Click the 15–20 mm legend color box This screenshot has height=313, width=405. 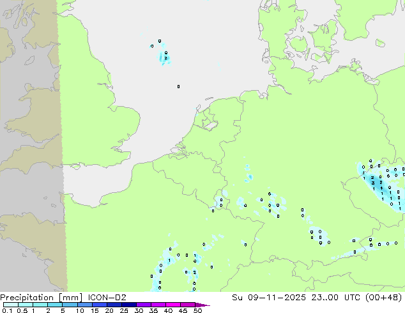tap(99, 305)
